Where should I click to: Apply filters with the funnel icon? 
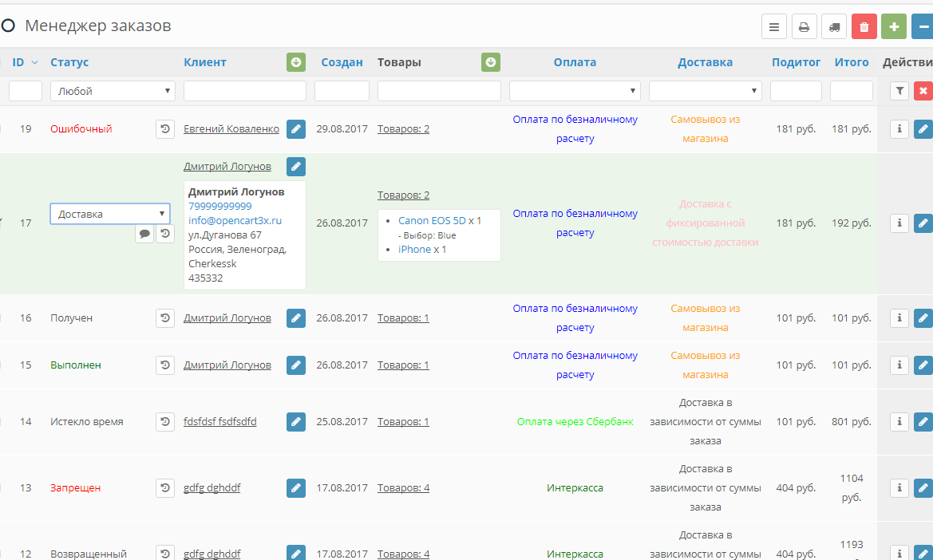click(899, 91)
